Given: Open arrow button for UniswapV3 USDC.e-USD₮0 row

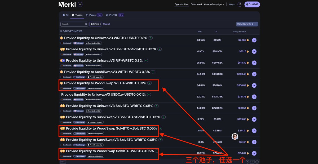Looking at the screenshot, I should 254,97.
